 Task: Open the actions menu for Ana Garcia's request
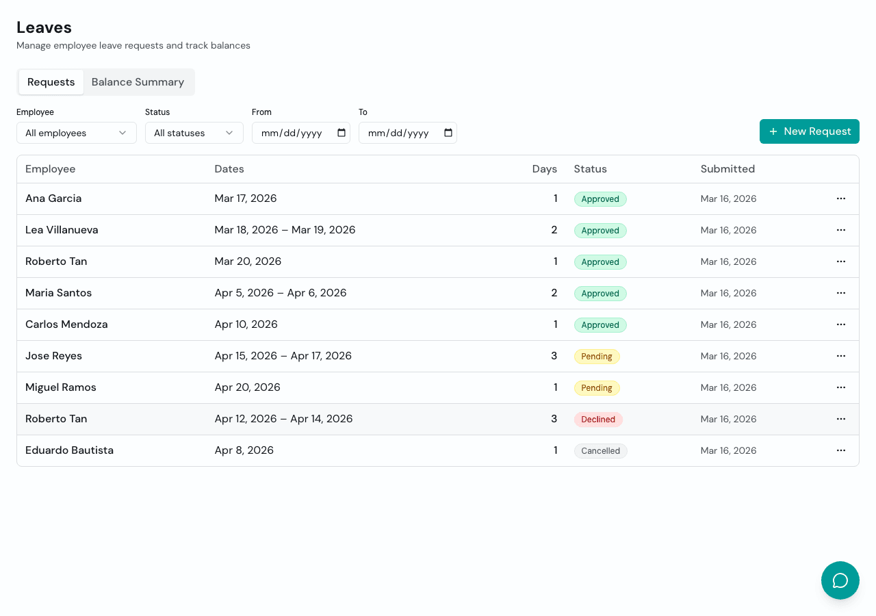(841, 198)
